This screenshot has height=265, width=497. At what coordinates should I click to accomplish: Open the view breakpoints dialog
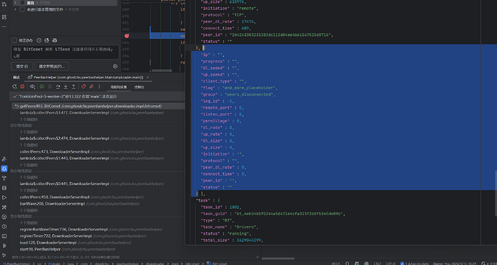point(84,86)
